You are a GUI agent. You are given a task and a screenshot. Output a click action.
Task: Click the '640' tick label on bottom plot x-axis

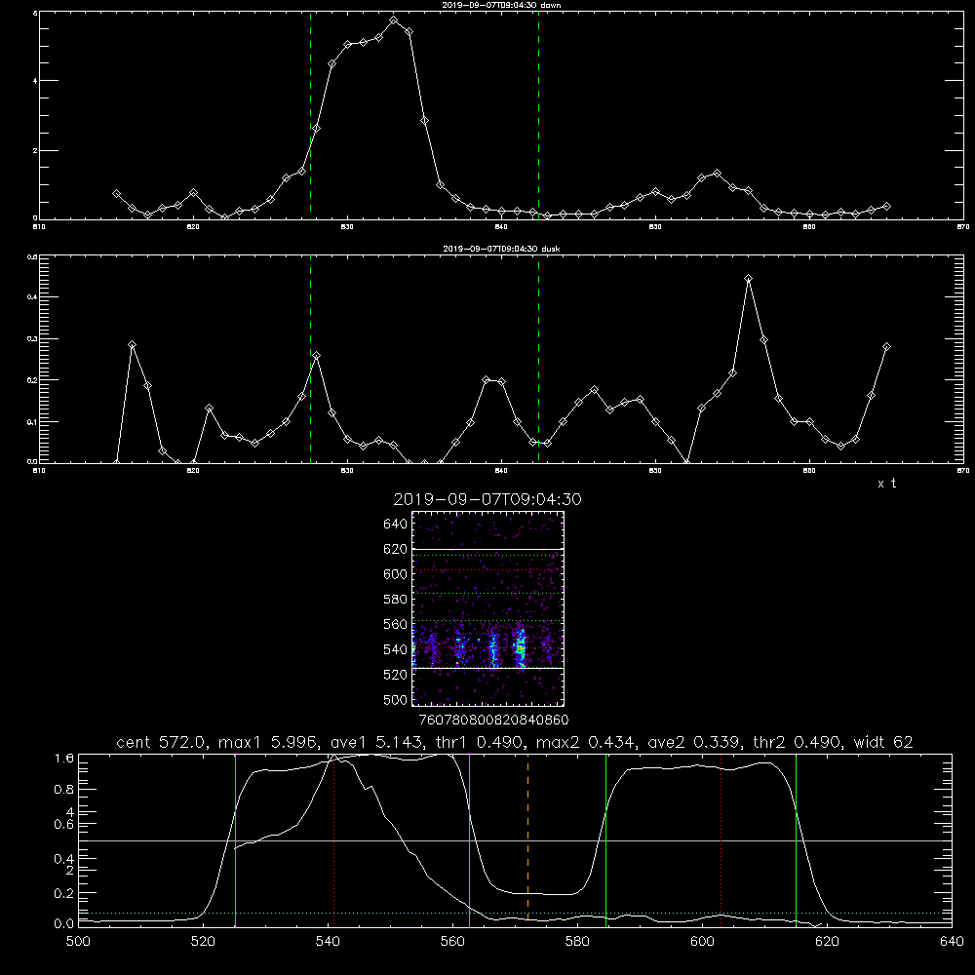(952, 942)
